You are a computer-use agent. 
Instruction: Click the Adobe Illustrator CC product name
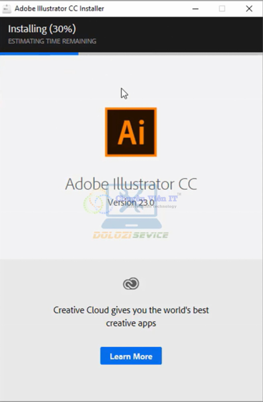coord(131,184)
